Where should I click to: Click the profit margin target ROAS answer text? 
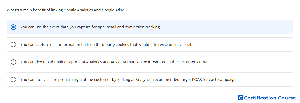[128, 80]
